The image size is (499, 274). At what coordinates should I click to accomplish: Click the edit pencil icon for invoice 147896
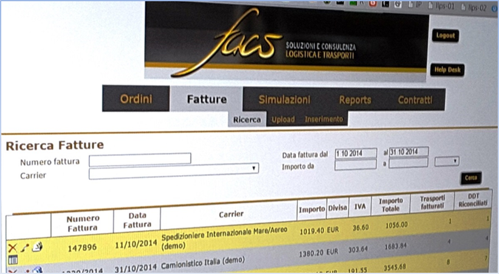click(x=24, y=247)
